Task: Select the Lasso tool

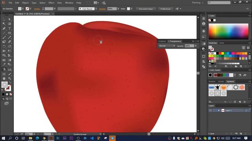Action: (x=9, y=24)
